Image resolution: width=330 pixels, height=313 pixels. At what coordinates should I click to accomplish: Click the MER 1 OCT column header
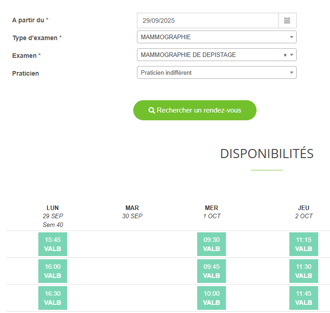click(x=212, y=212)
